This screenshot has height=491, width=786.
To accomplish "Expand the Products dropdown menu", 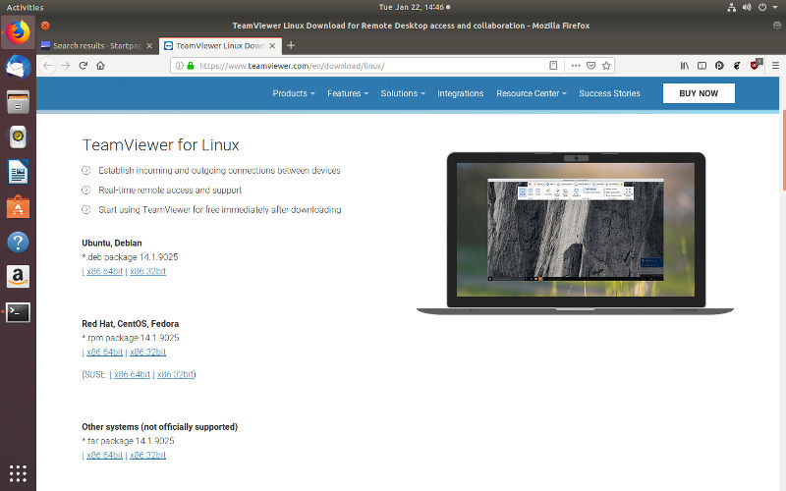I will [x=294, y=93].
